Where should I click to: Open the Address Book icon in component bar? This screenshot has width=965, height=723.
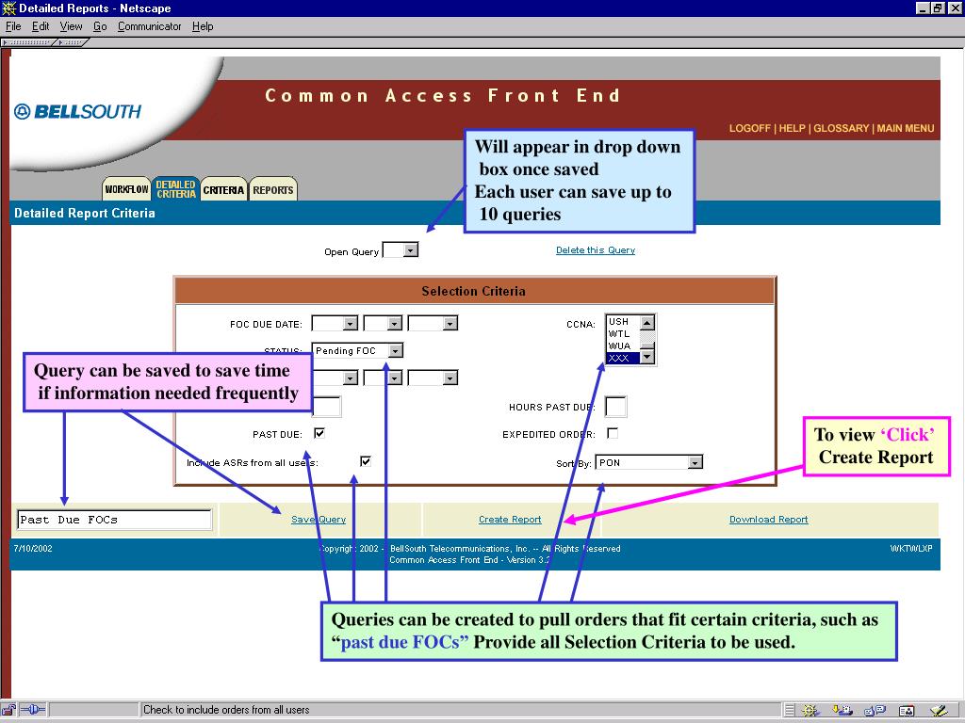pos(907,711)
